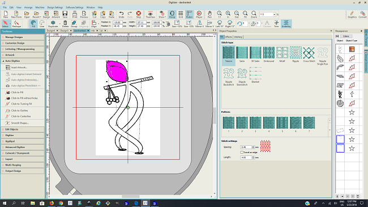Expand the Appliqué toolbox section
This screenshot has width=368, height=207.
pyautogui.click(x=23, y=141)
